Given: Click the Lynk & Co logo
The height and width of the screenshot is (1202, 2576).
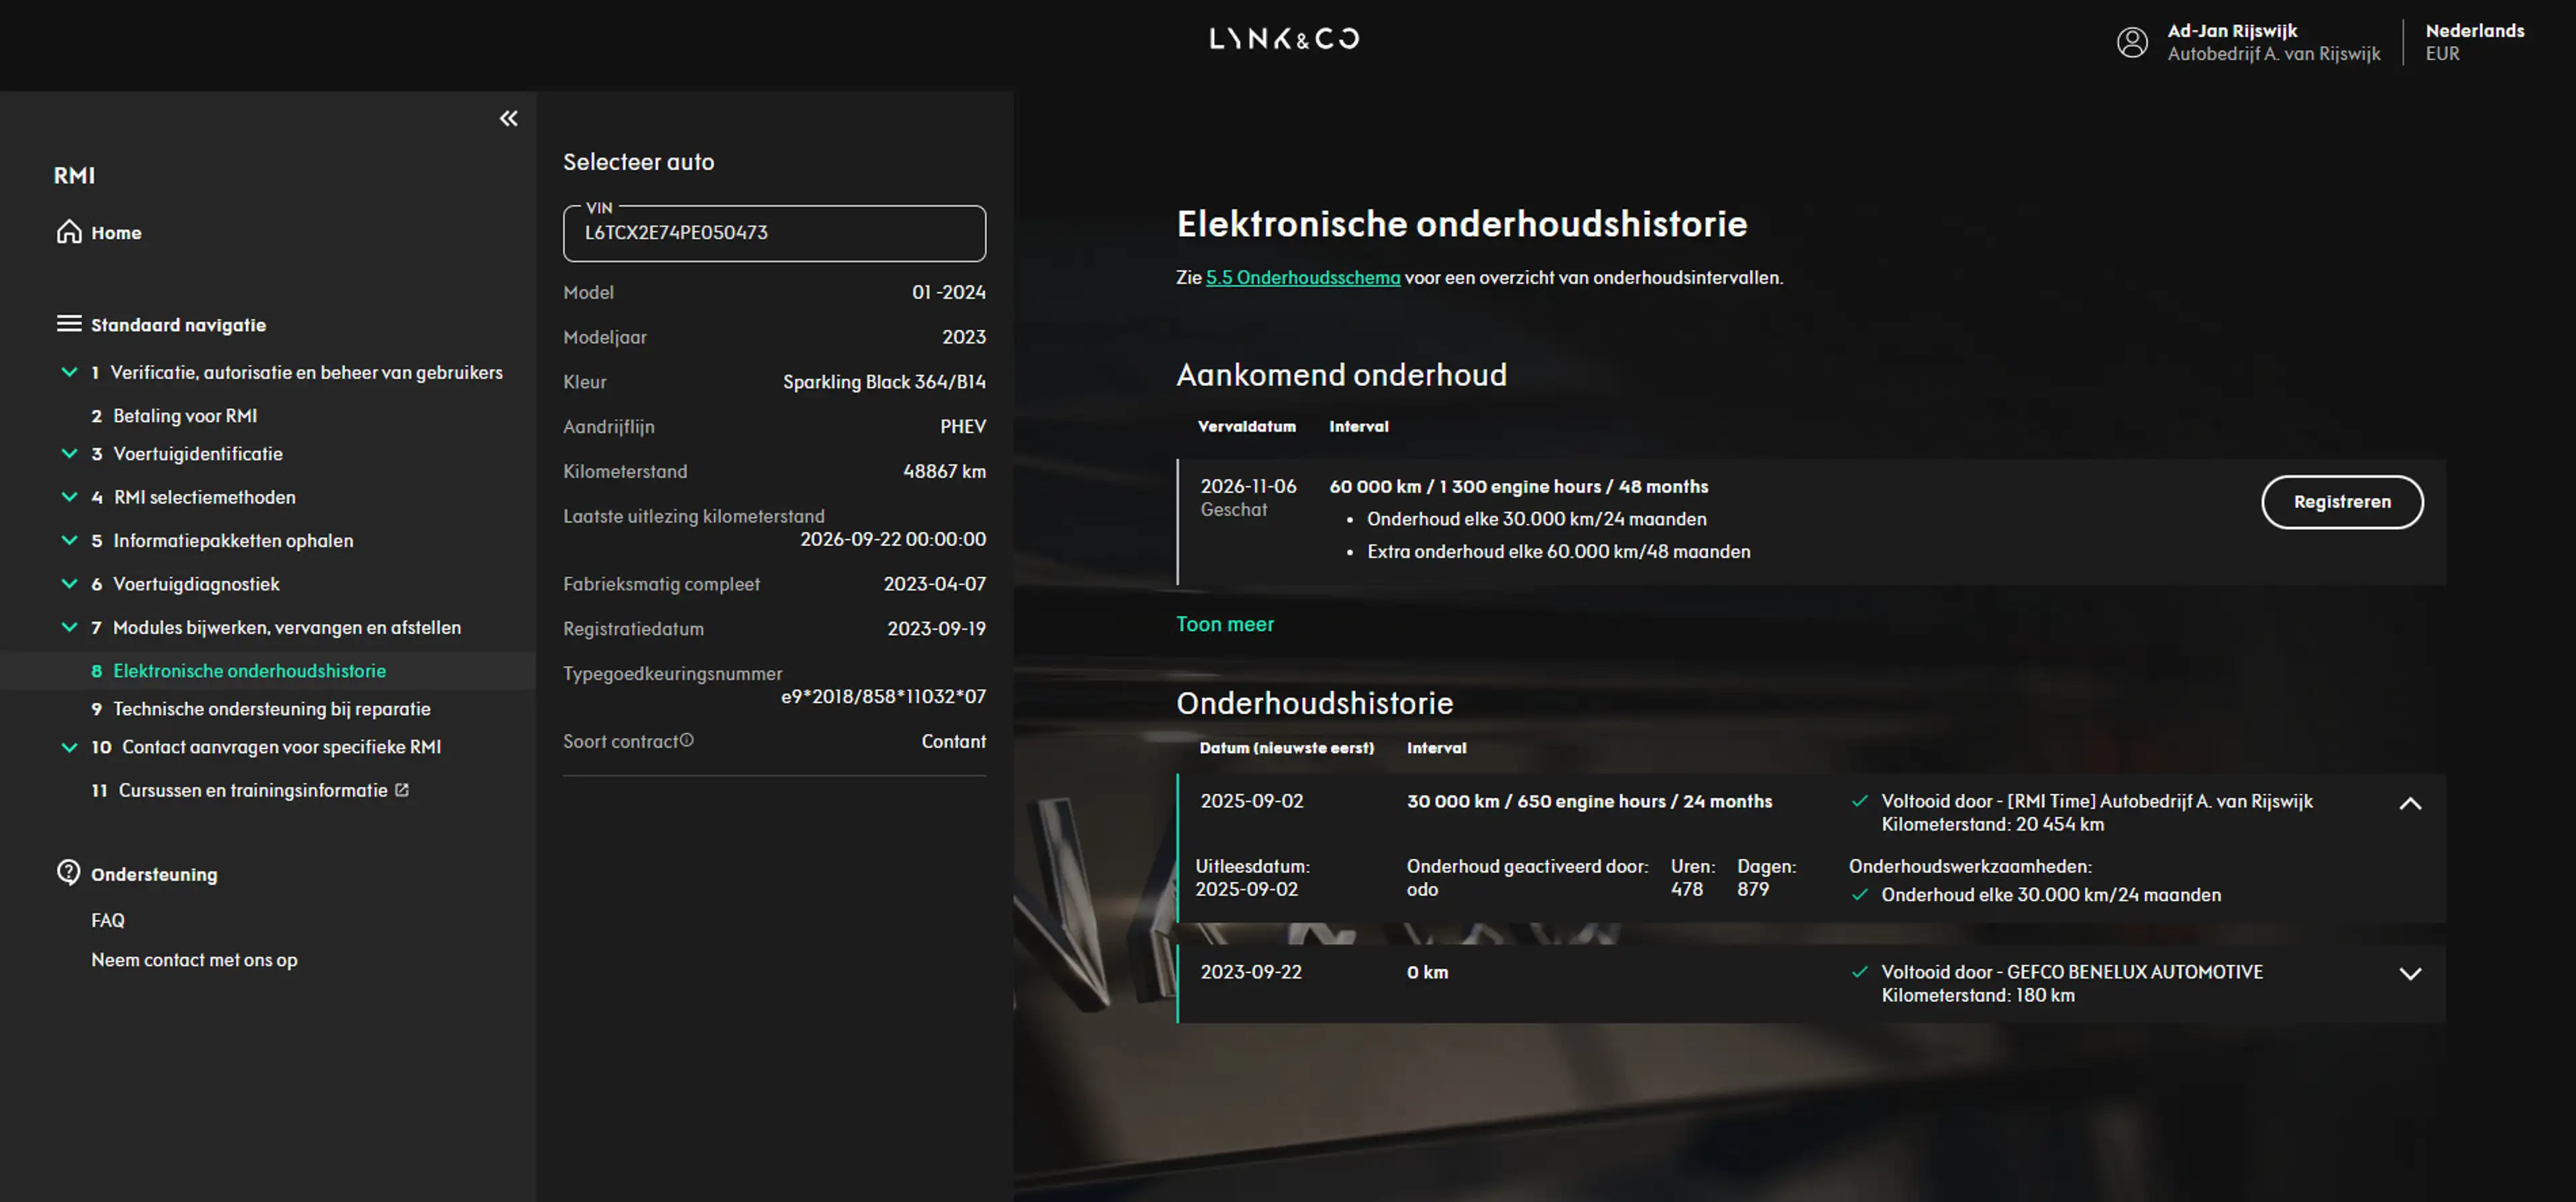Looking at the screenshot, I should point(1284,39).
